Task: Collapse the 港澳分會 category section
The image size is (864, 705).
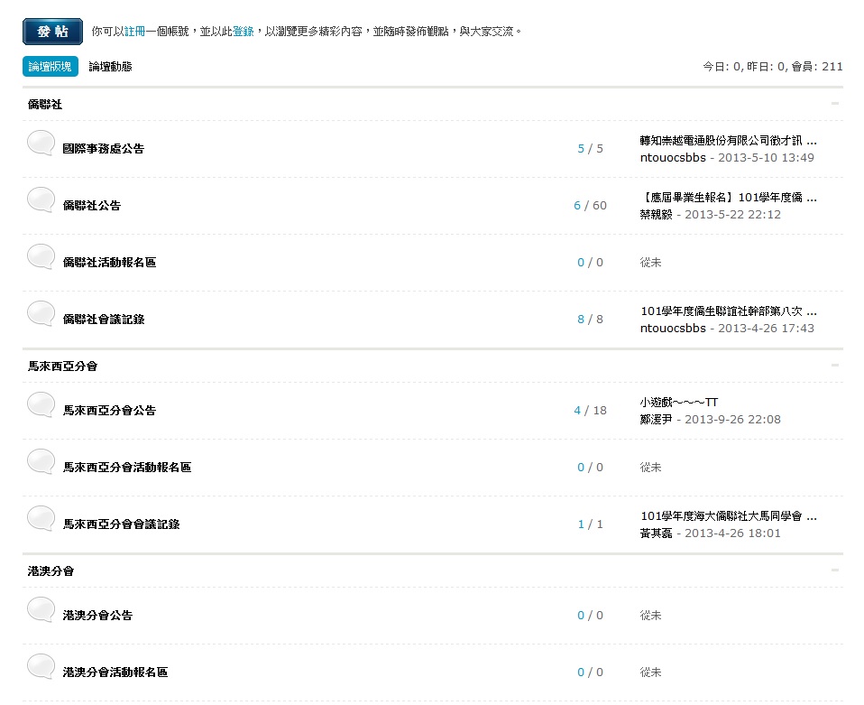Action: coord(834,570)
